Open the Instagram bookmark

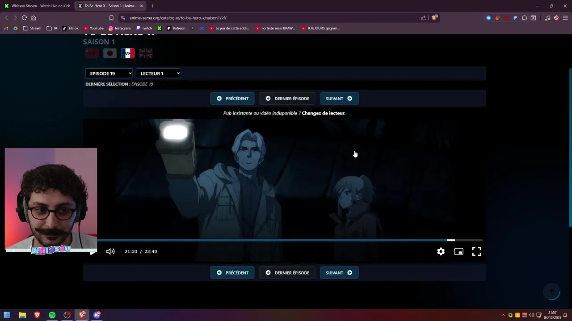tap(119, 28)
